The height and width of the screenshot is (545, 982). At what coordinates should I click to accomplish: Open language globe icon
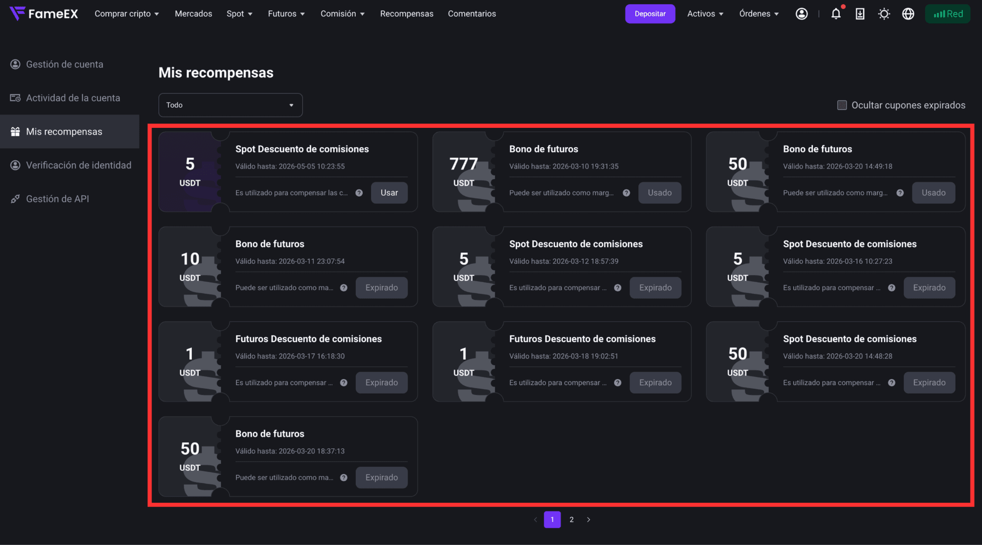point(908,14)
